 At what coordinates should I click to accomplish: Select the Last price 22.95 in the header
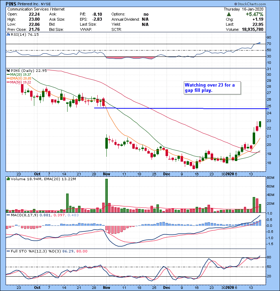(x=258, y=24)
